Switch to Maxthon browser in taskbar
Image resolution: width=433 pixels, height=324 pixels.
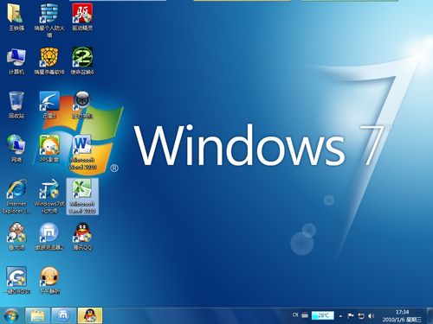coord(63,315)
